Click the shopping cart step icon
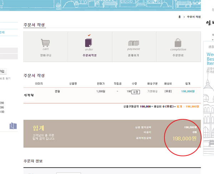Viewport: 214px width, 174px height. point(45,43)
